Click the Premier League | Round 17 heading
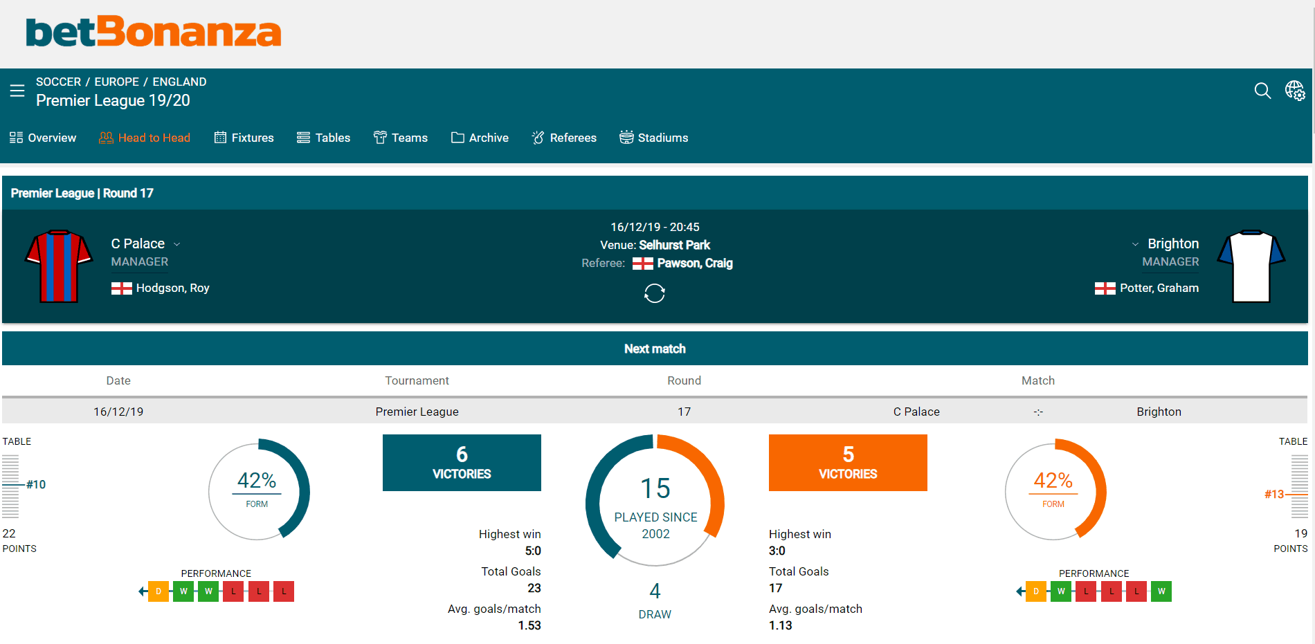The height and width of the screenshot is (644, 1315). tap(82, 193)
